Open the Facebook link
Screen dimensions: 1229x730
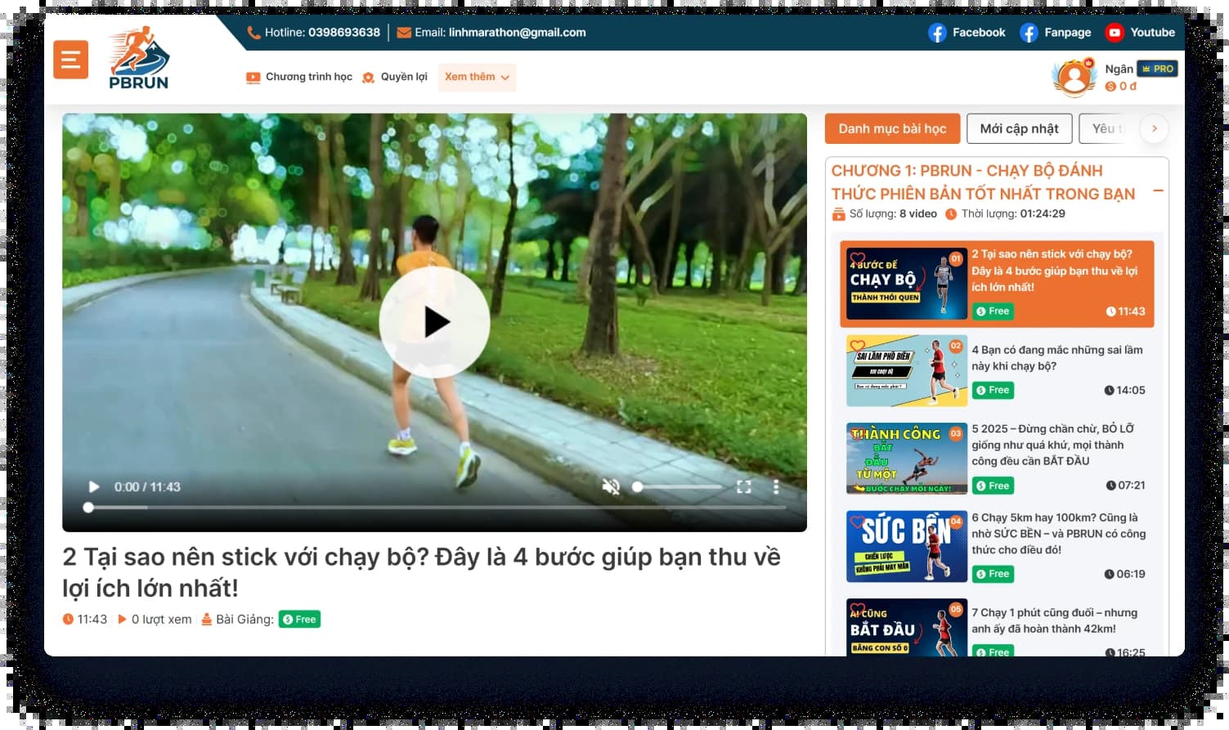[967, 33]
